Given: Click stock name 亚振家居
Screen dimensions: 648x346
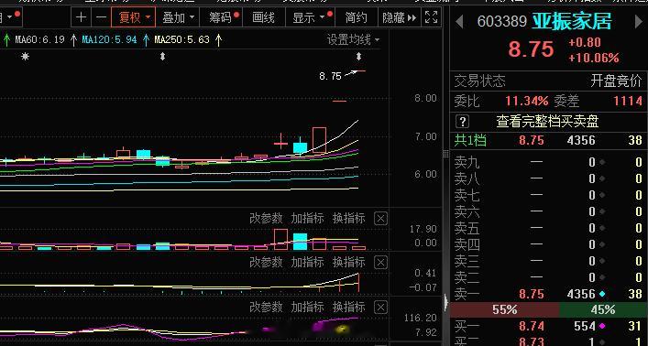Looking at the screenshot, I should [x=572, y=21].
